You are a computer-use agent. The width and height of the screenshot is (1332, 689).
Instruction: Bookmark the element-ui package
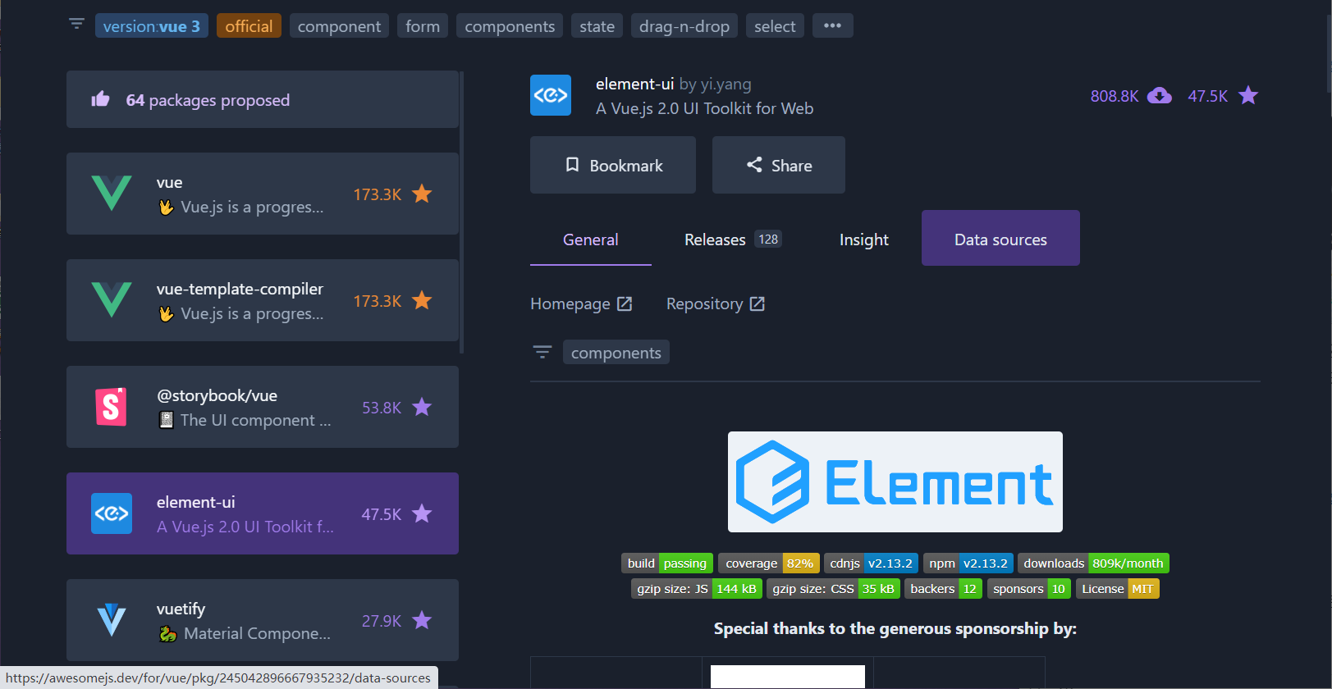(613, 165)
